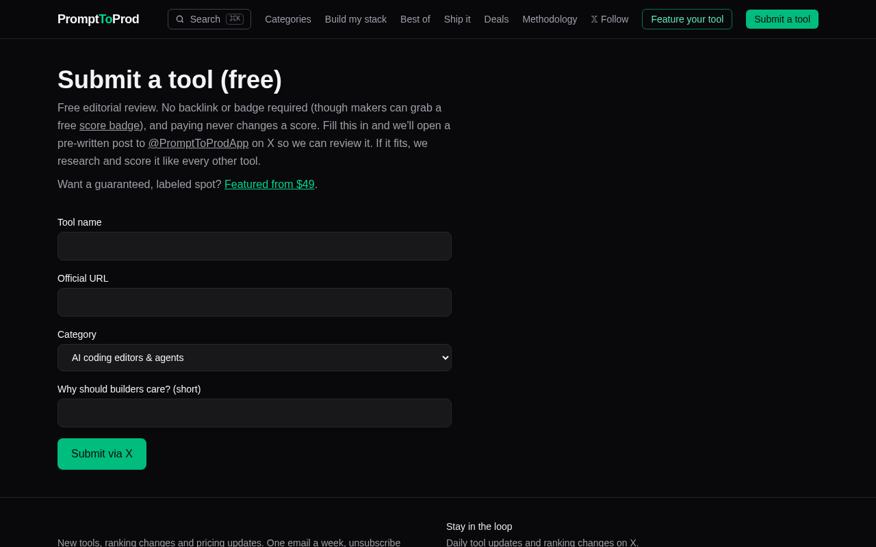View the Deals page
Image resolution: width=876 pixels, height=547 pixels.
tap(497, 19)
